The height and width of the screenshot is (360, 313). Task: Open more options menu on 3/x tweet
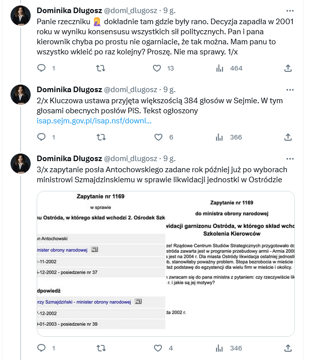click(290, 158)
